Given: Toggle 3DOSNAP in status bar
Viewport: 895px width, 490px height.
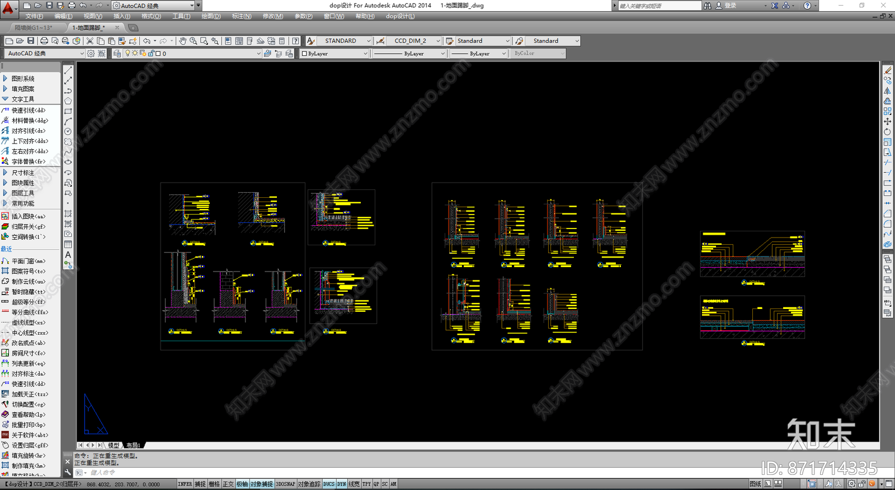Looking at the screenshot, I should (285, 484).
